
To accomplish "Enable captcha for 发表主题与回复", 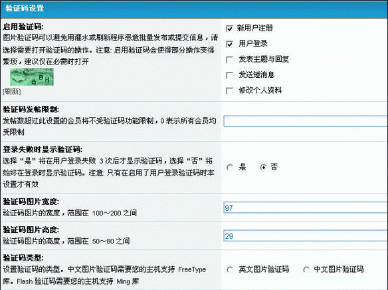I will pos(229,60).
